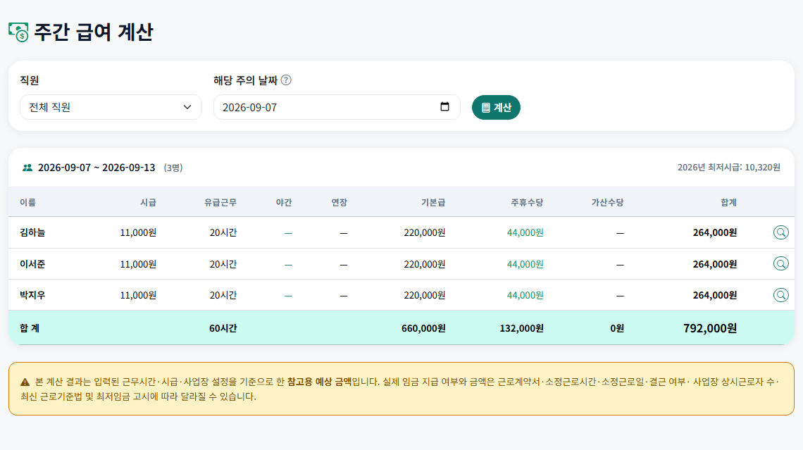The height and width of the screenshot is (450, 803).
Task: Open the 전체 직원 employee dropdown
Action: pyautogui.click(x=111, y=107)
